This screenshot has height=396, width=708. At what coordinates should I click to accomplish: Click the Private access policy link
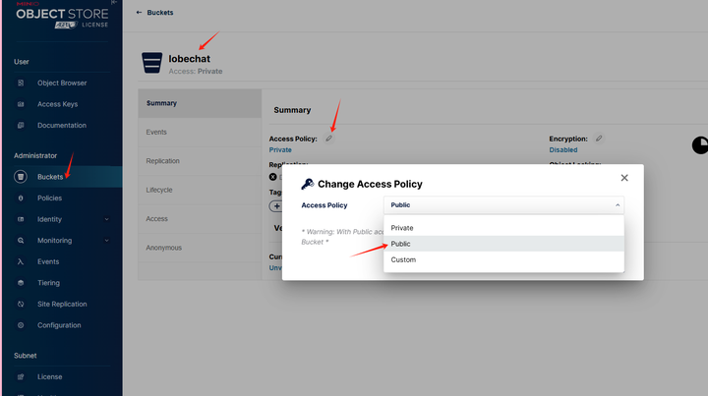[280, 149]
